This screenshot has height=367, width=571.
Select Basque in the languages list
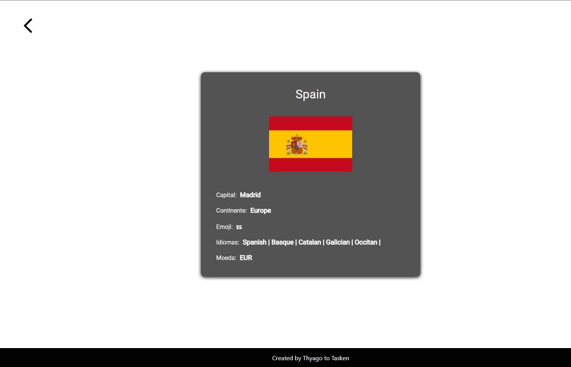(x=282, y=242)
